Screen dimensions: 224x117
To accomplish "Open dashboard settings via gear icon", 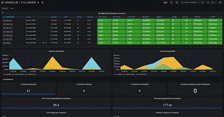I will pyautogui.click(x=177, y=3).
